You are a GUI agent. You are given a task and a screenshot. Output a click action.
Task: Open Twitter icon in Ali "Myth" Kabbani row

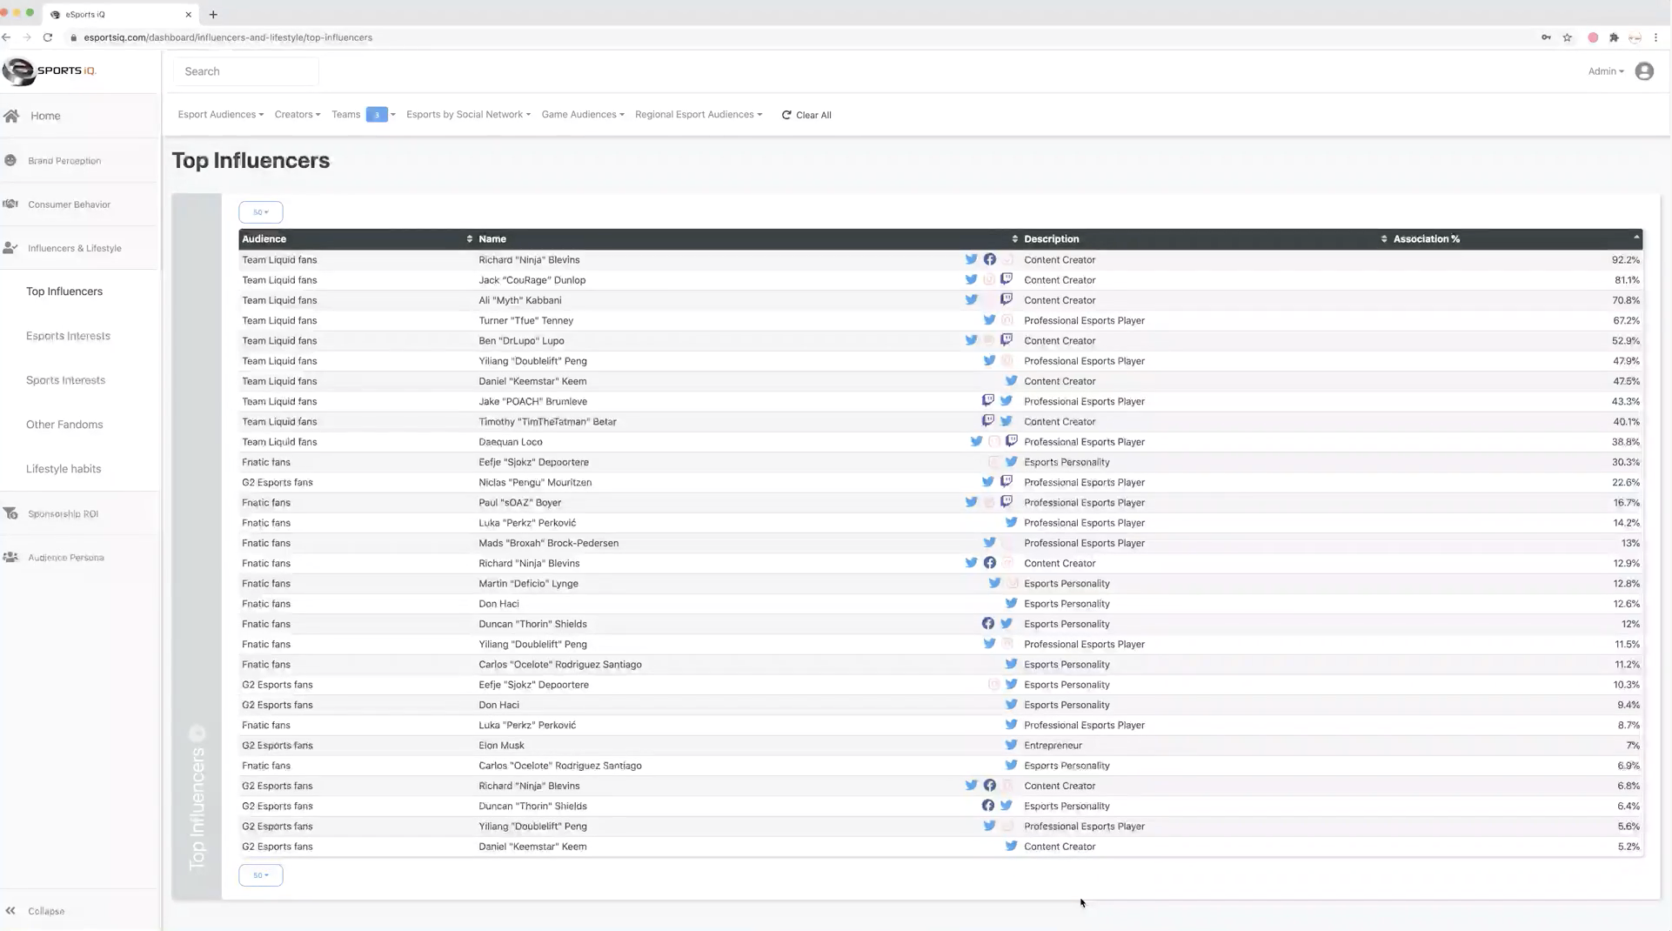pos(971,300)
